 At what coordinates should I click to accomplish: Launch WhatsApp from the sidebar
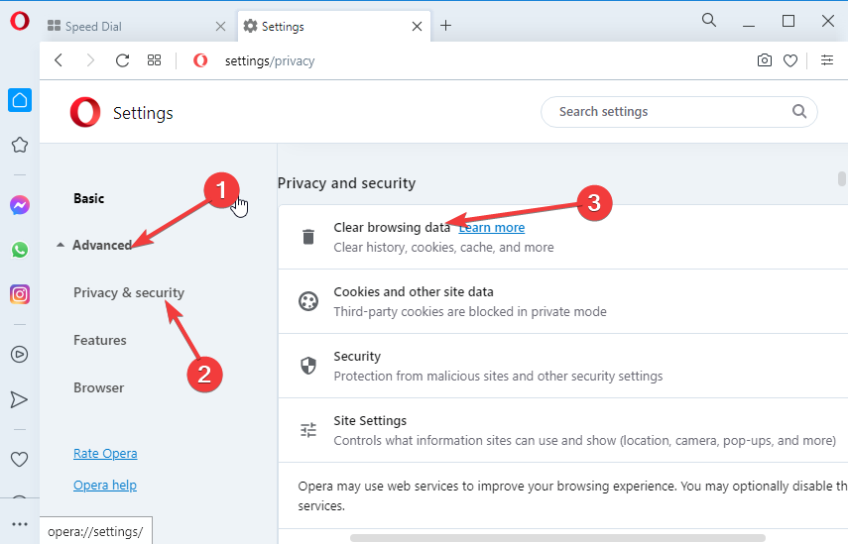click(20, 250)
